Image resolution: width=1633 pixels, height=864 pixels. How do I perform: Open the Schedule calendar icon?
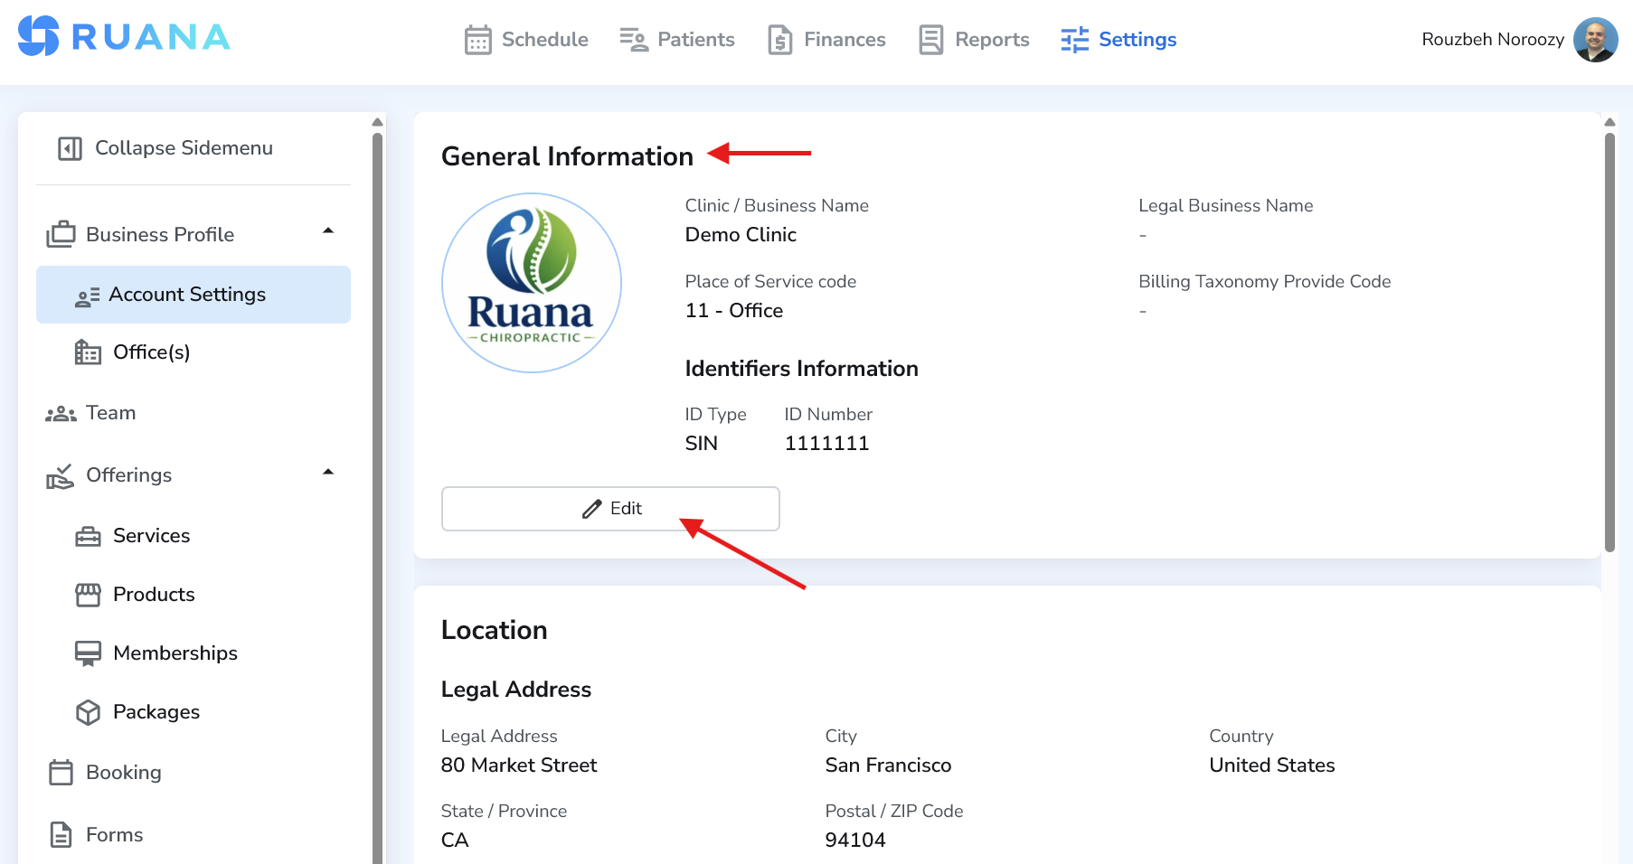477,39
